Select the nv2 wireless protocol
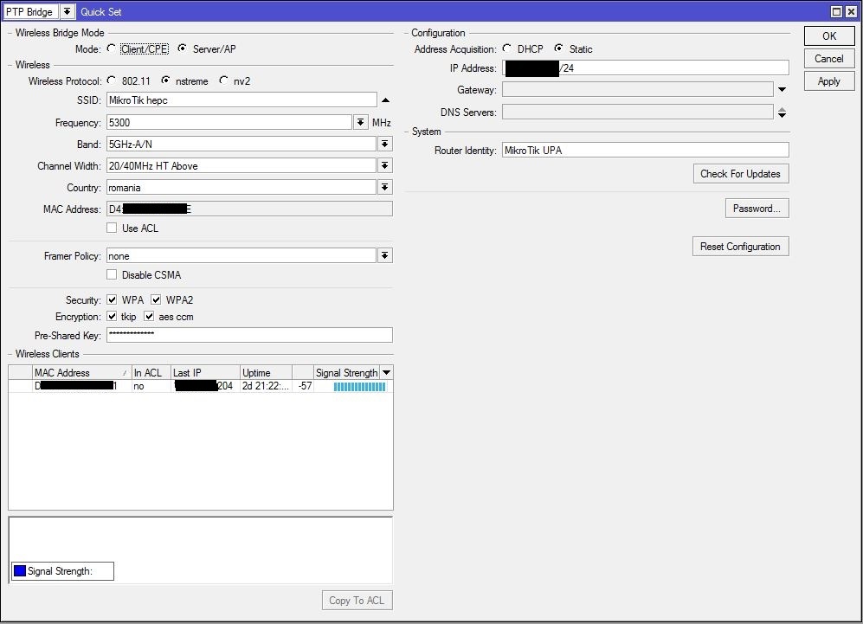Viewport: 863px width, 624px height. [x=224, y=81]
